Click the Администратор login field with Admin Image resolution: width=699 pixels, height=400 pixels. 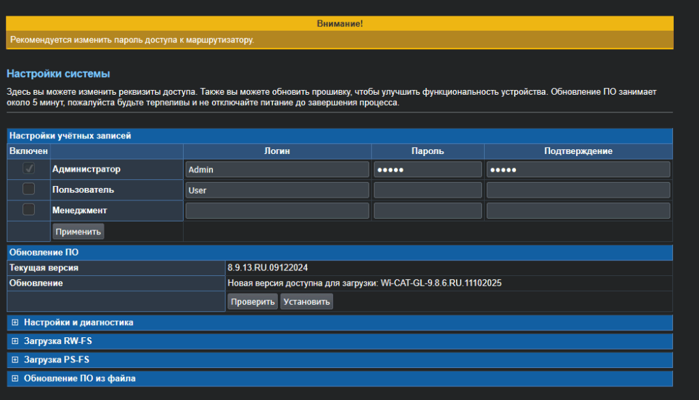276,170
